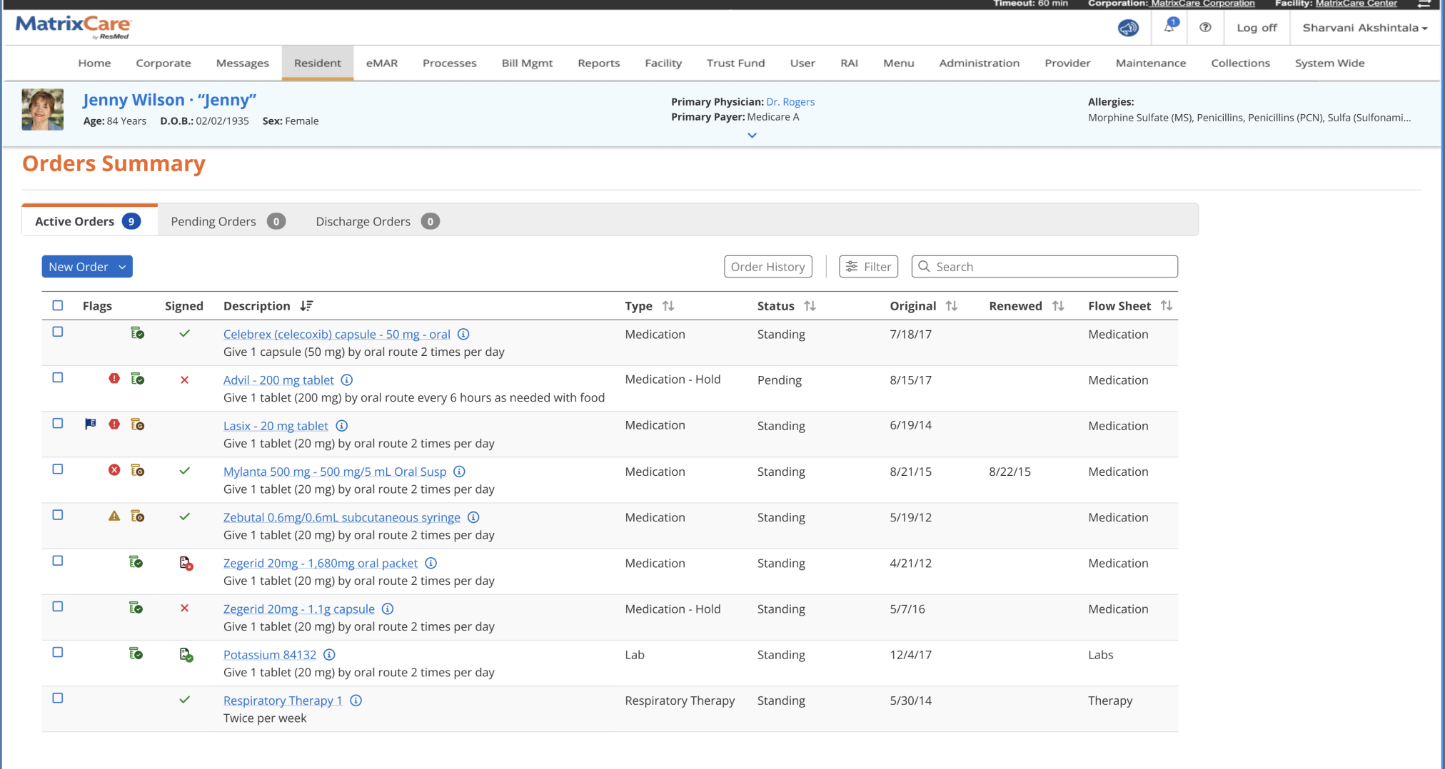Expand resident details chevron under Primary Payer

752,135
